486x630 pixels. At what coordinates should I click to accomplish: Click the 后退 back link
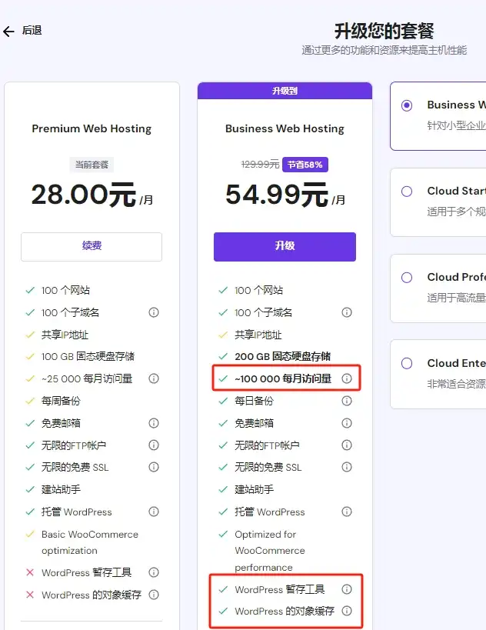[x=32, y=31]
